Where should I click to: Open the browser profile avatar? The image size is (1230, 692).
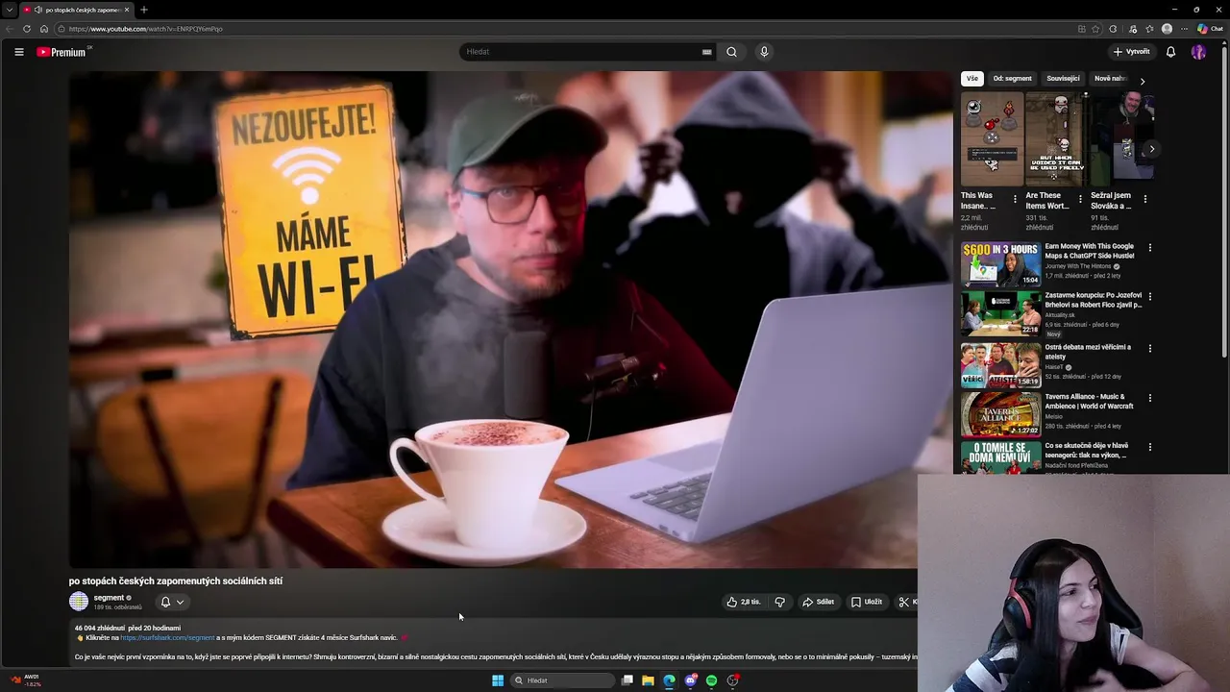[1167, 29]
